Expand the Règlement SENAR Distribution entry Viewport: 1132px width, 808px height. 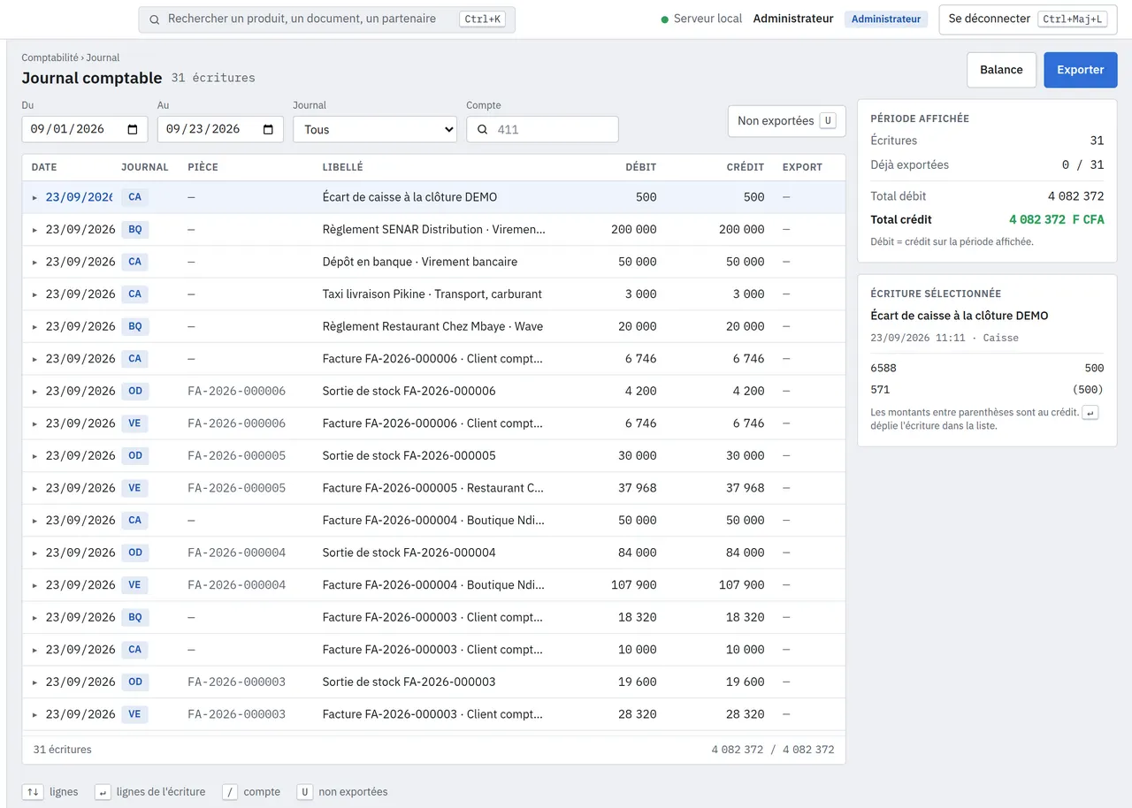tap(35, 230)
